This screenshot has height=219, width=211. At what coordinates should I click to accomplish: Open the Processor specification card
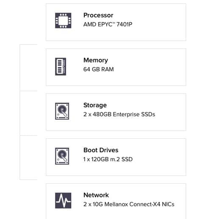[x=116, y=22]
